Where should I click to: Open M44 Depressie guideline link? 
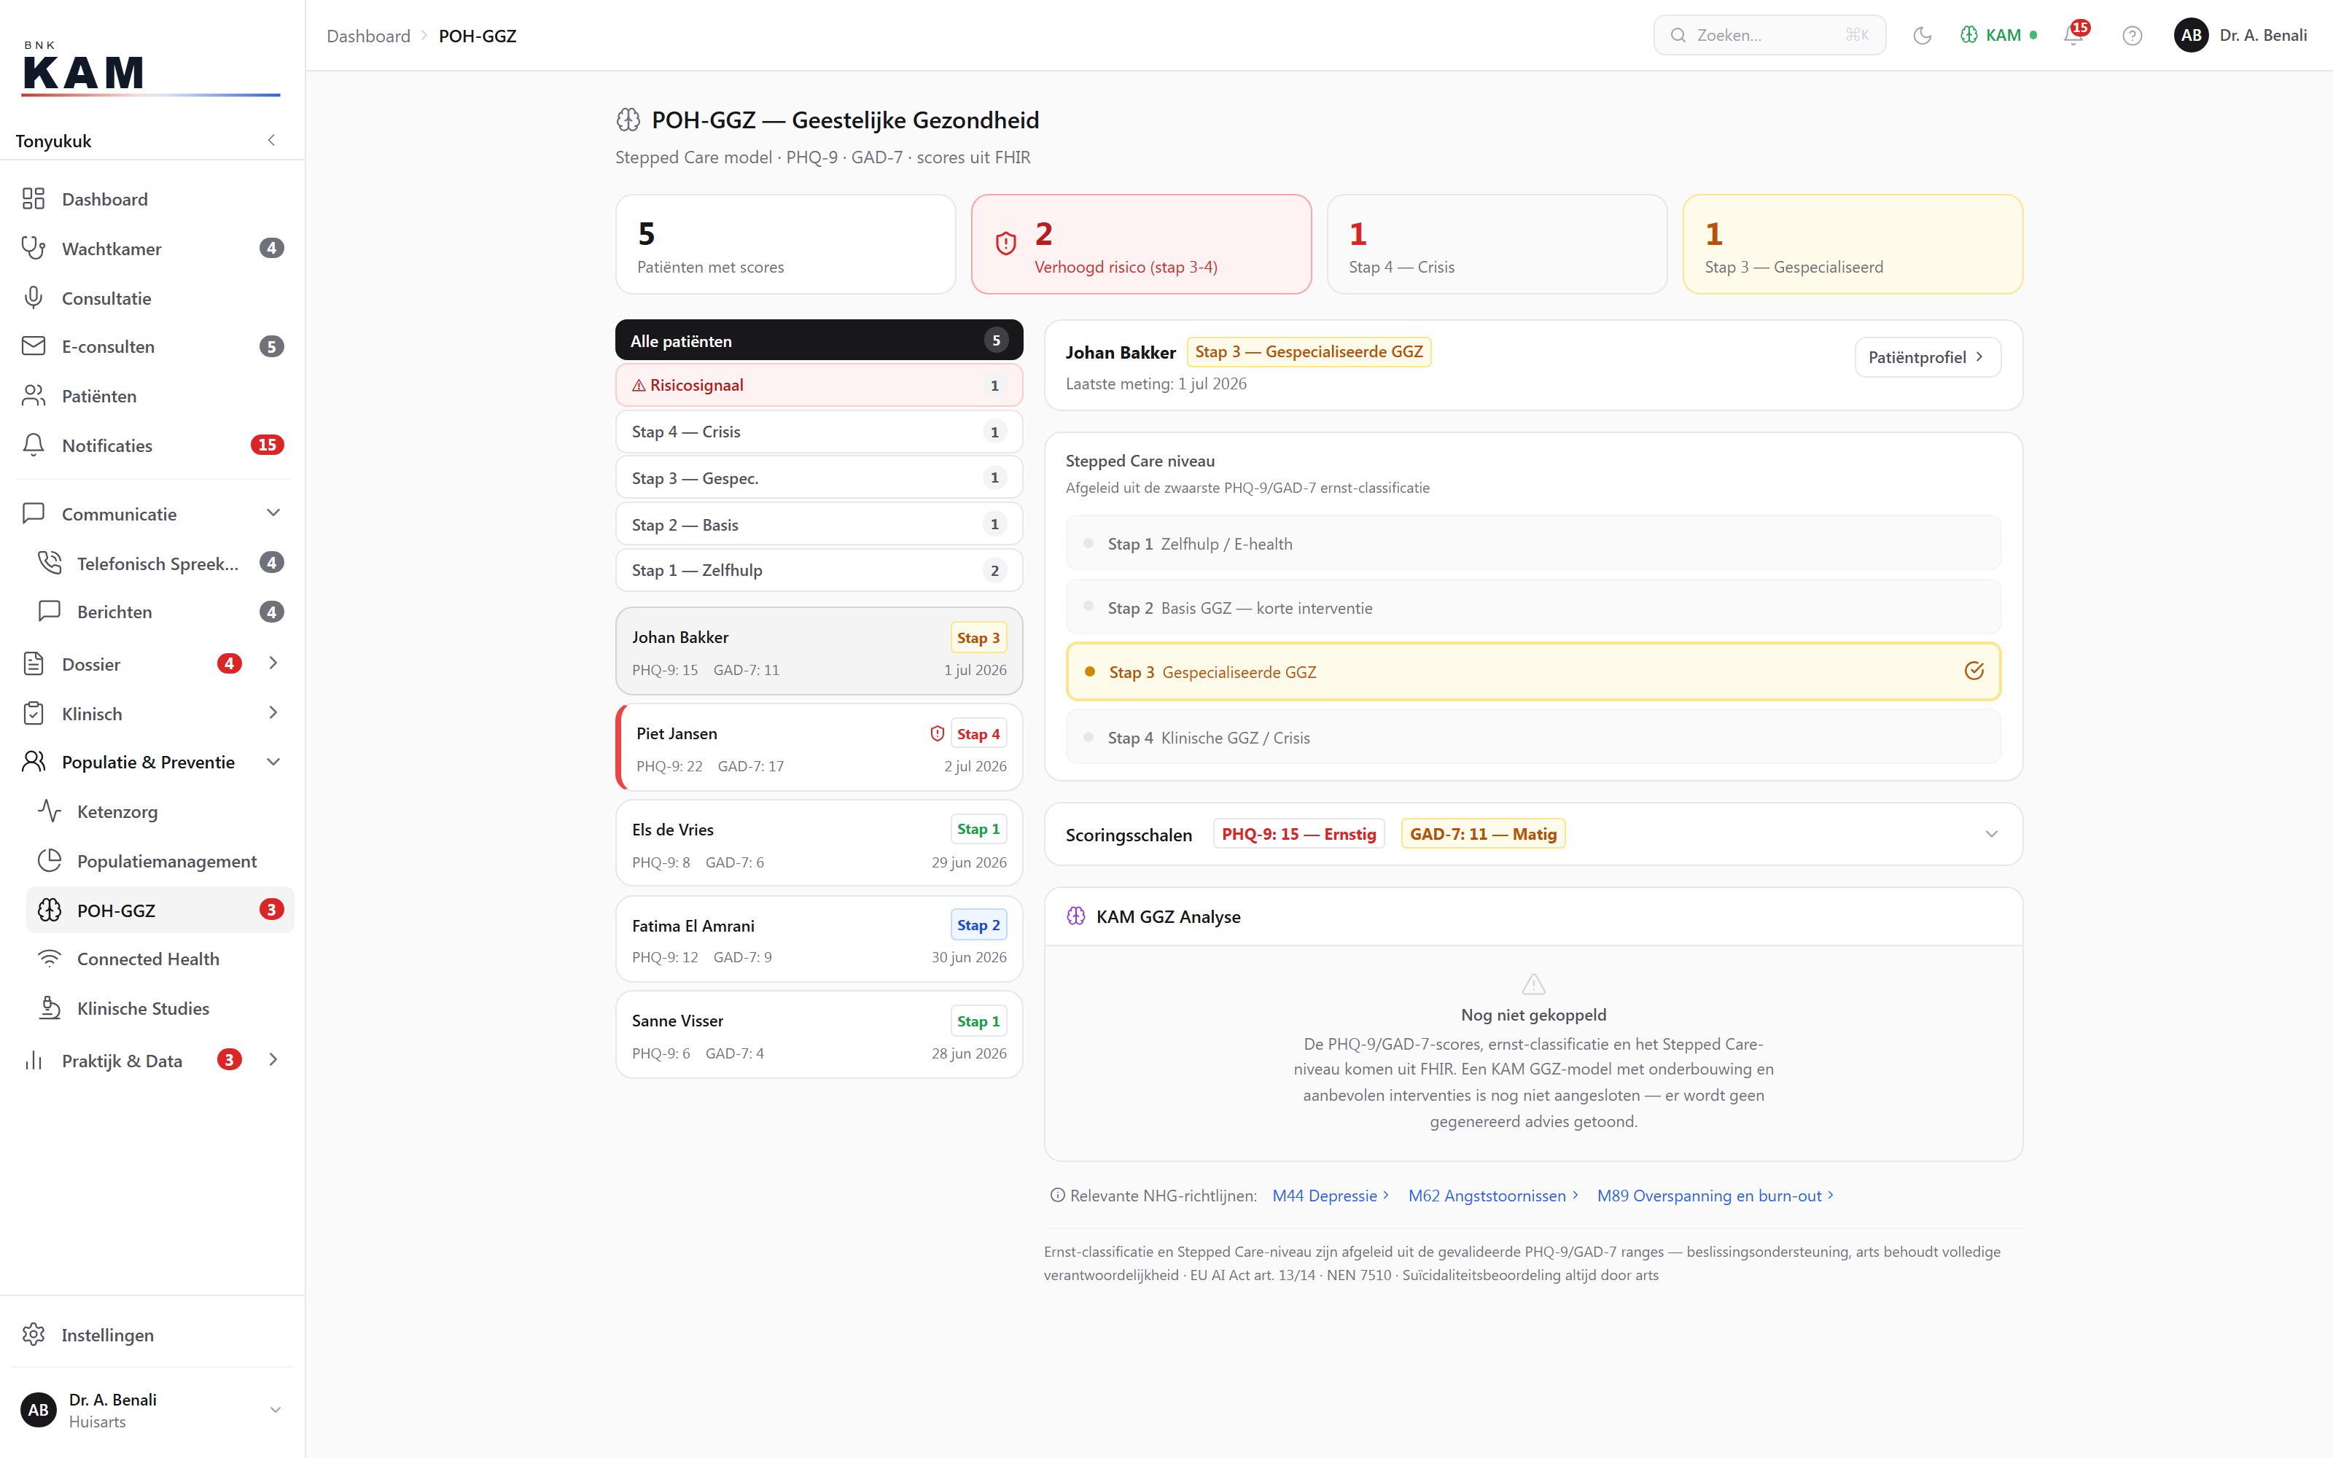coord(1331,1196)
